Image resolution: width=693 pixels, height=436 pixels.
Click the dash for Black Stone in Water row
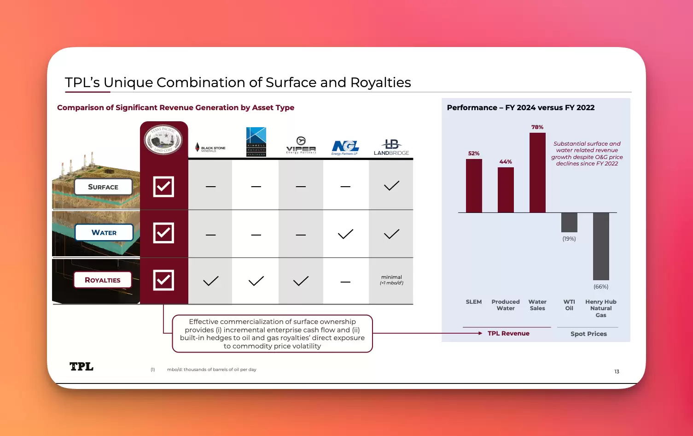tap(211, 235)
